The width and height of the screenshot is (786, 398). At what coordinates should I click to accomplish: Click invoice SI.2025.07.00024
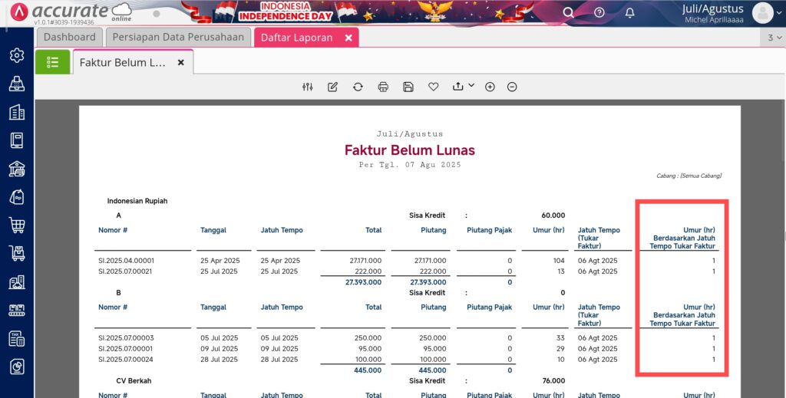pyautogui.click(x=126, y=360)
